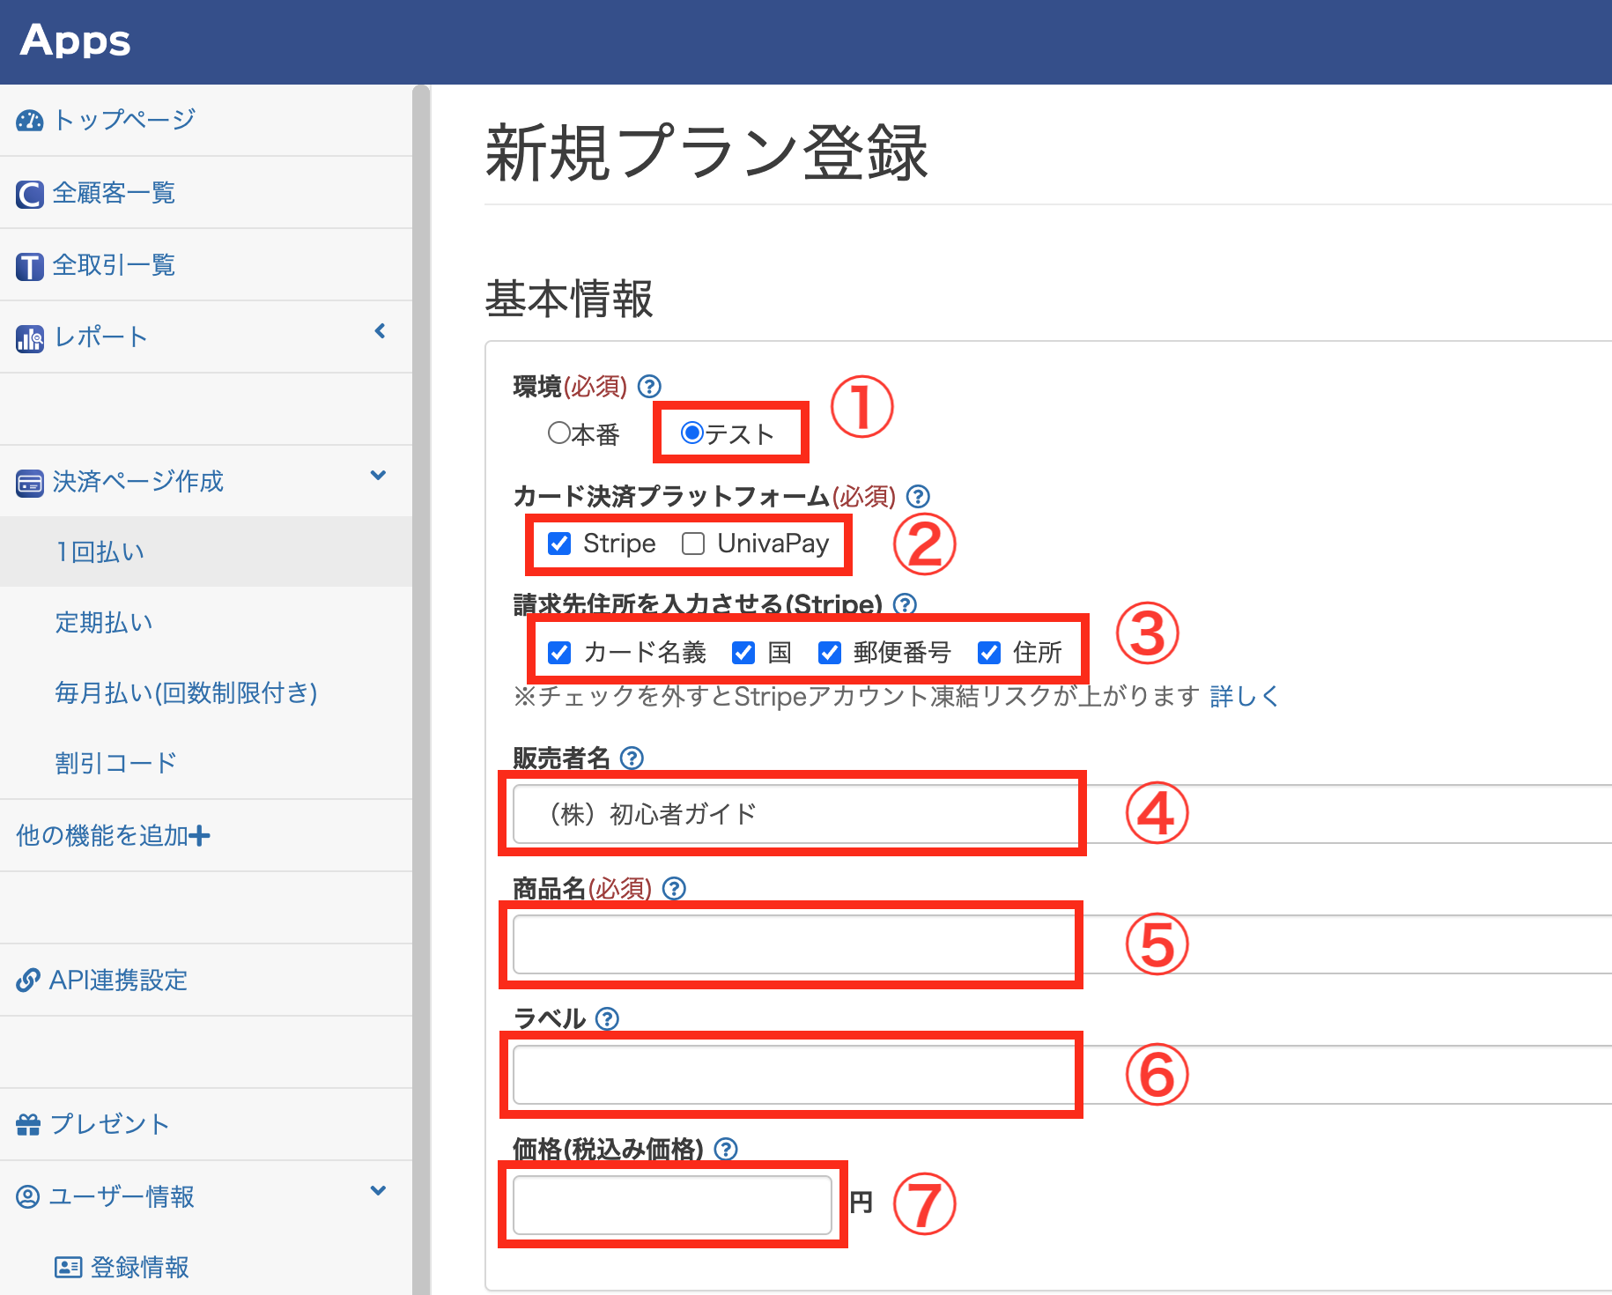Click the help icon next to 販売者名
This screenshot has width=1612, height=1295.
tap(632, 758)
